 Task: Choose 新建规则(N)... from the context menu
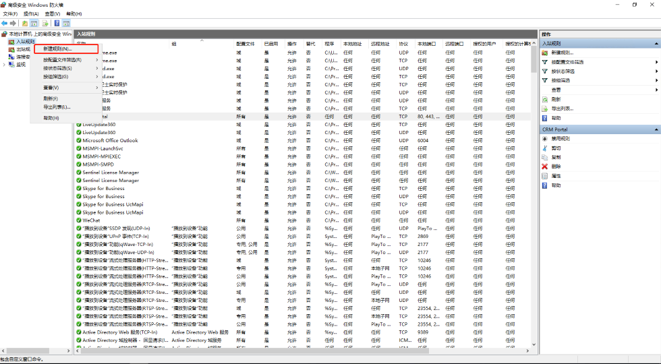coord(66,49)
